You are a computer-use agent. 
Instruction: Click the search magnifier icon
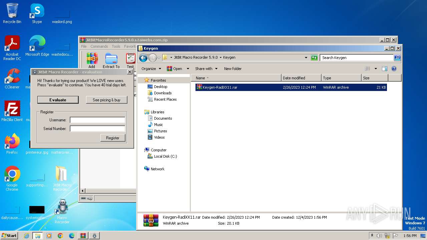tap(397, 58)
